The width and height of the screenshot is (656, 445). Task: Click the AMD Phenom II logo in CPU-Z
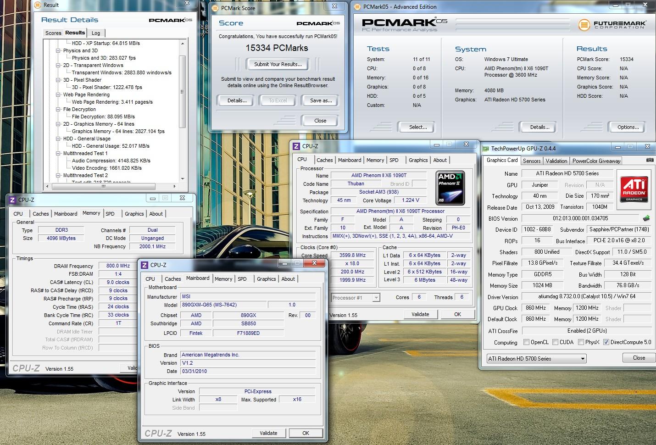[x=450, y=188]
